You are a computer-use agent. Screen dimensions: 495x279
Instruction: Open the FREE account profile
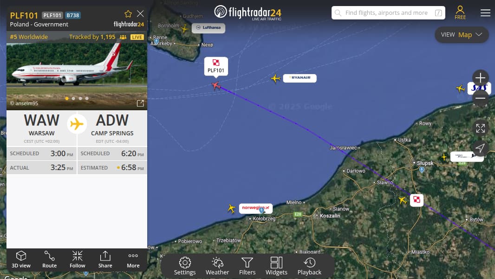tap(460, 13)
